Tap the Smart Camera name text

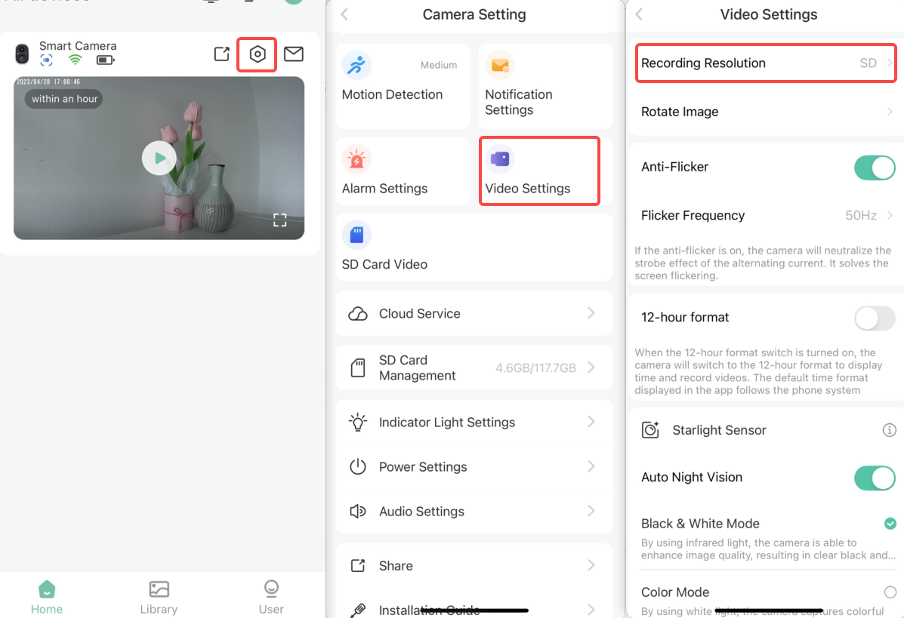[78, 45]
